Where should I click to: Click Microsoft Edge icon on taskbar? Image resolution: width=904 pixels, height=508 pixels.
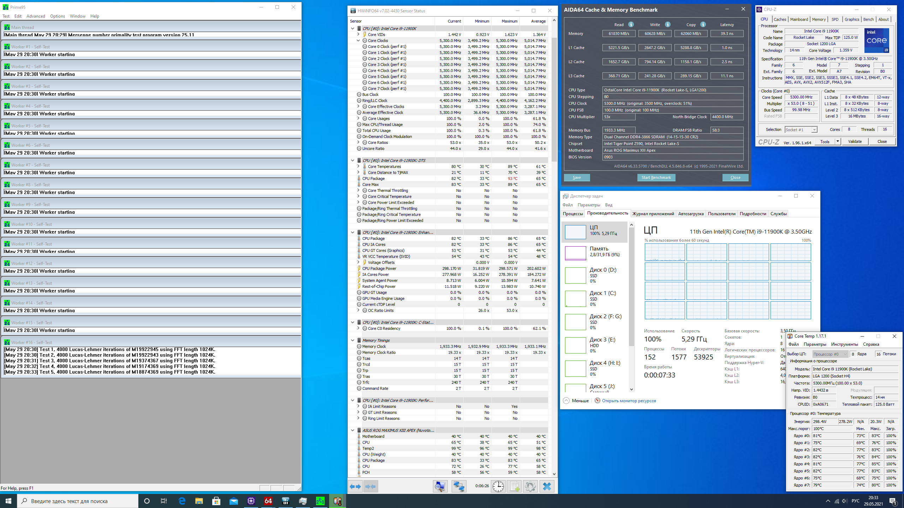coord(182,501)
